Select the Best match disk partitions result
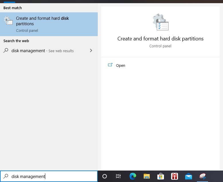Screen dimensions: 223x182 [x=49, y=24]
